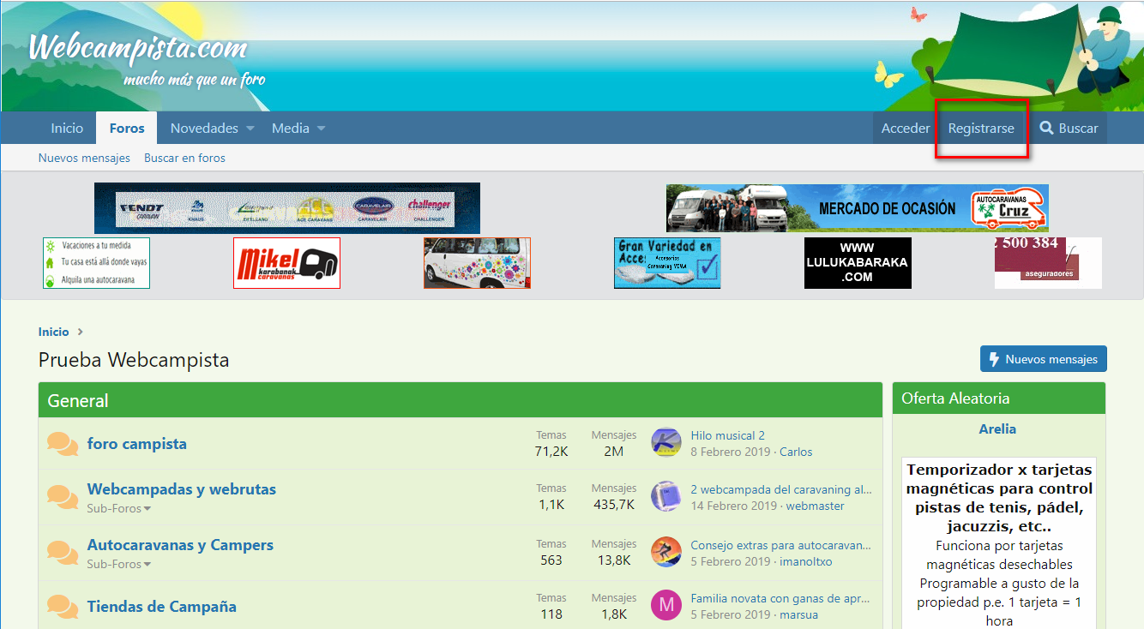
Task: Open the Tiendas de Campaña forum
Action: click(x=162, y=607)
